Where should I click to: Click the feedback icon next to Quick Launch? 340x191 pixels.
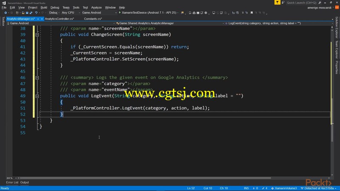(283, 3)
